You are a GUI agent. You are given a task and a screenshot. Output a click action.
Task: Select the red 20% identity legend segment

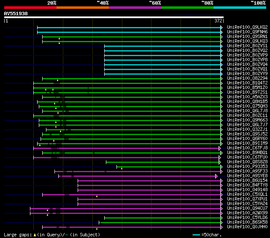pos(30,8)
